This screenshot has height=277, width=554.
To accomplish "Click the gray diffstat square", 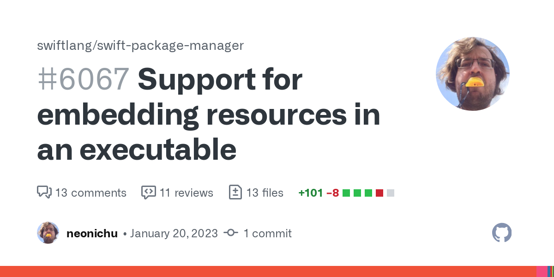I will coord(391,193).
